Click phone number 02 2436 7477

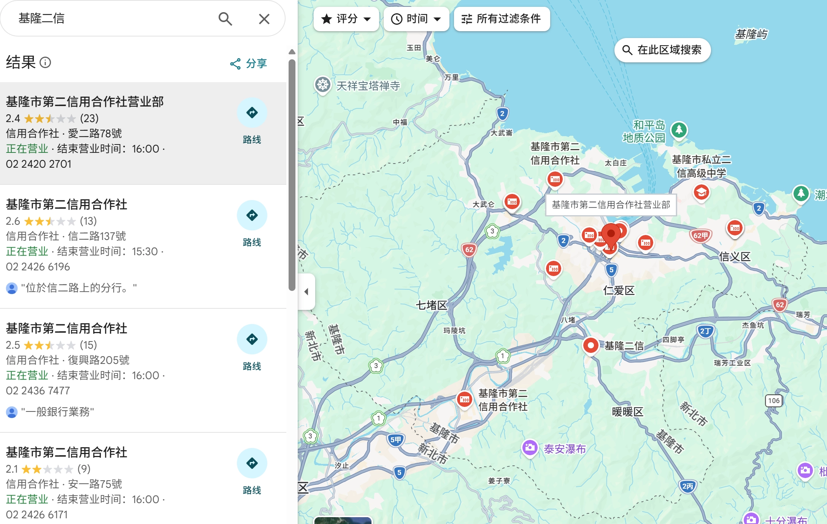[x=38, y=391]
